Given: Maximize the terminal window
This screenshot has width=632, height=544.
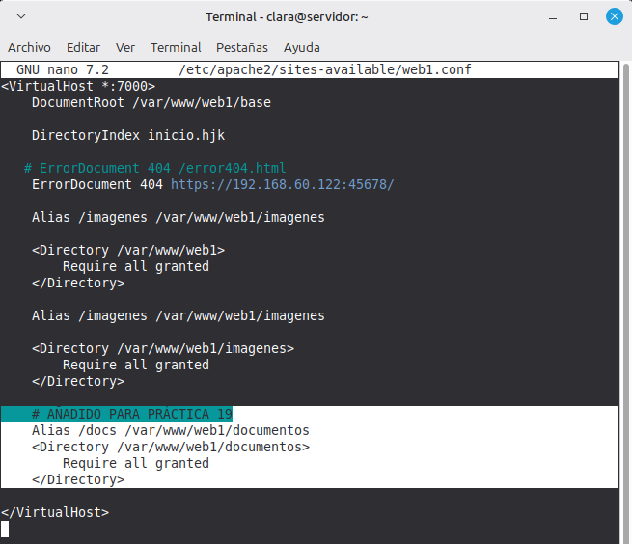Looking at the screenshot, I should coord(584,16).
